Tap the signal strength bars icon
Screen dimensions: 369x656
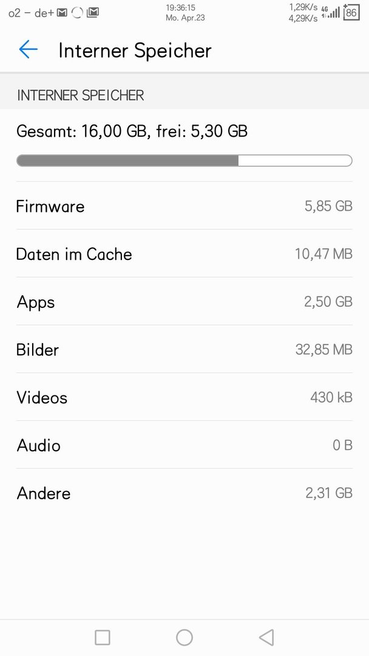tap(334, 13)
